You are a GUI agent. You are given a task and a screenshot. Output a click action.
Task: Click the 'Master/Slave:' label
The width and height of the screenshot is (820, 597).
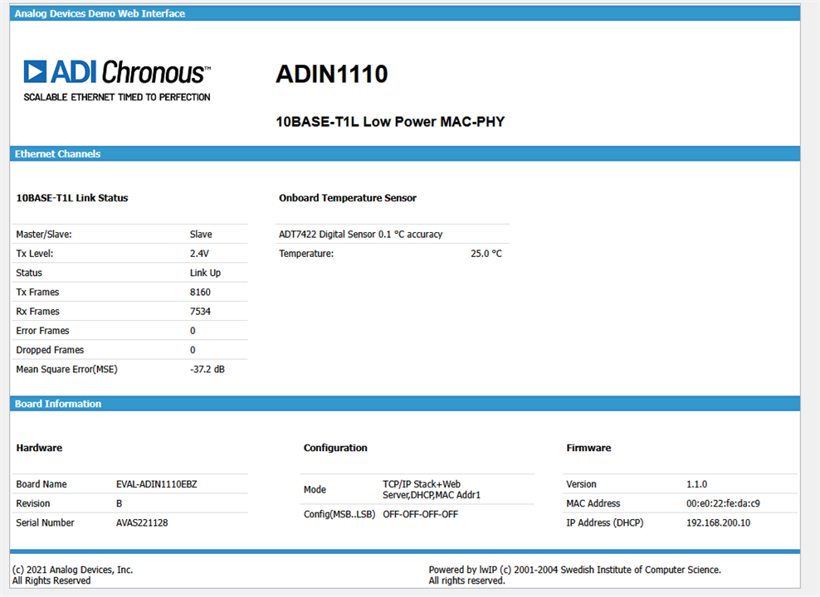[44, 234]
